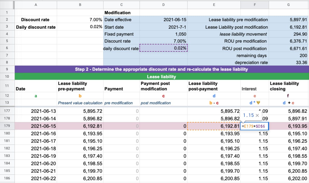Click the 2021-7-1 Start date value cell
This screenshot has width=309, height=183.
click(x=163, y=27)
